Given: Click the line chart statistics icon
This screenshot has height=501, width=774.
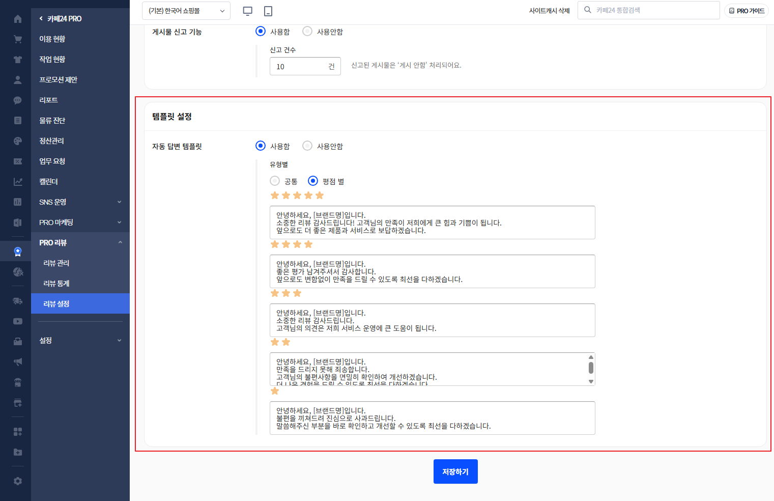Looking at the screenshot, I should tap(18, 182).
